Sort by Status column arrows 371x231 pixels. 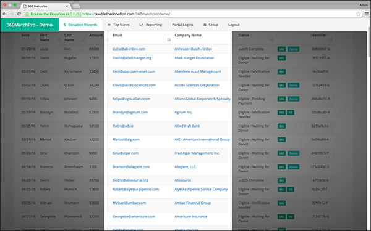point(271,40)
